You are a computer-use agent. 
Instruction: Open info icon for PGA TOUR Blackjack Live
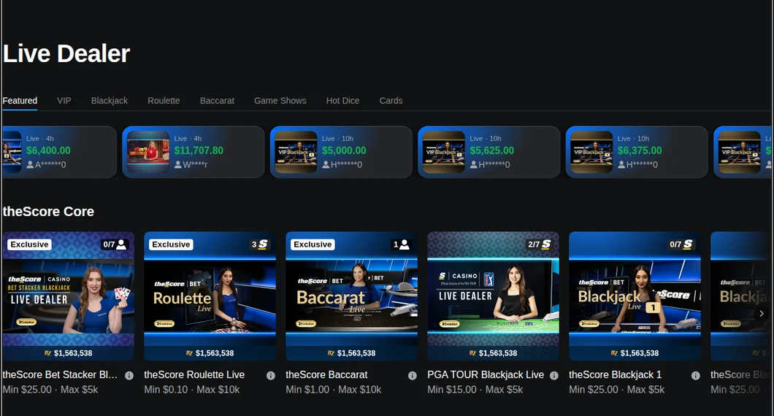point(553,376)
